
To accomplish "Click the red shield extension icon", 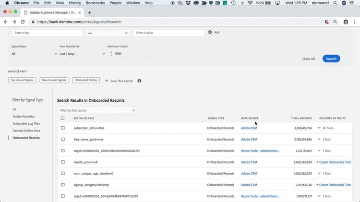I will click(x=326, y=22).
